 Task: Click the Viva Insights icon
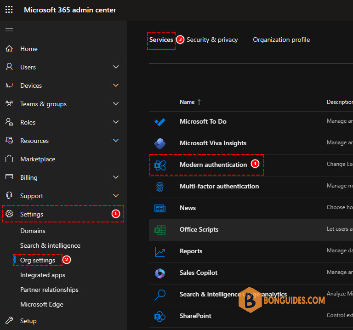(160, 143)
